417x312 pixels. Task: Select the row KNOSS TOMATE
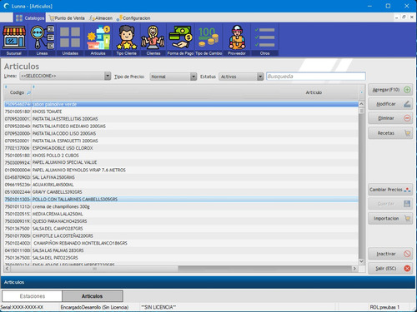coord(181,111)
